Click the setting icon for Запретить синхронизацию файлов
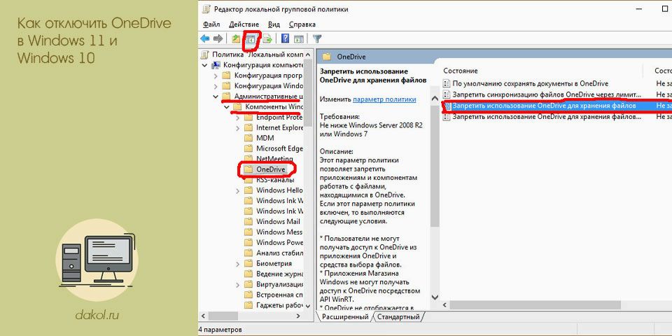This screenshot has height=336, width=672. tap(446, 94)
